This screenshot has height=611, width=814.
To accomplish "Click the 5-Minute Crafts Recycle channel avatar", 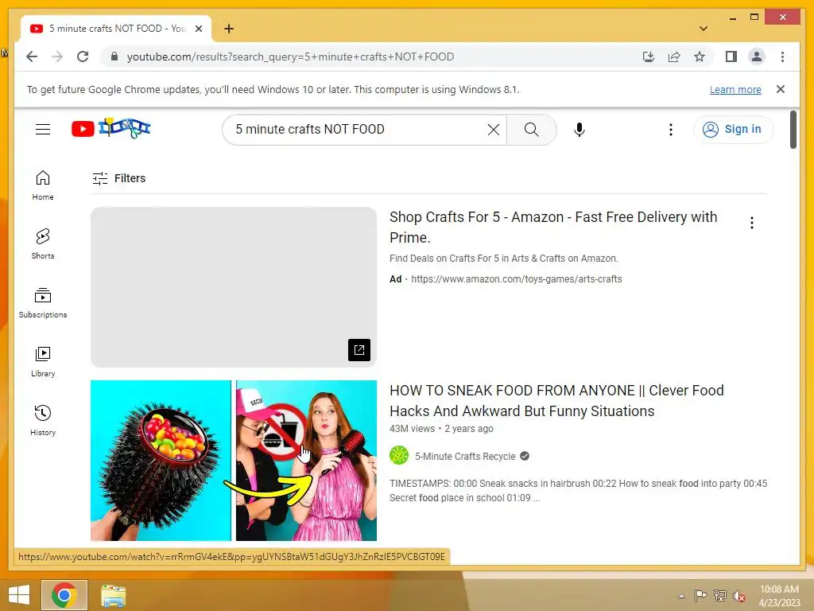I will tap(399, 456).
